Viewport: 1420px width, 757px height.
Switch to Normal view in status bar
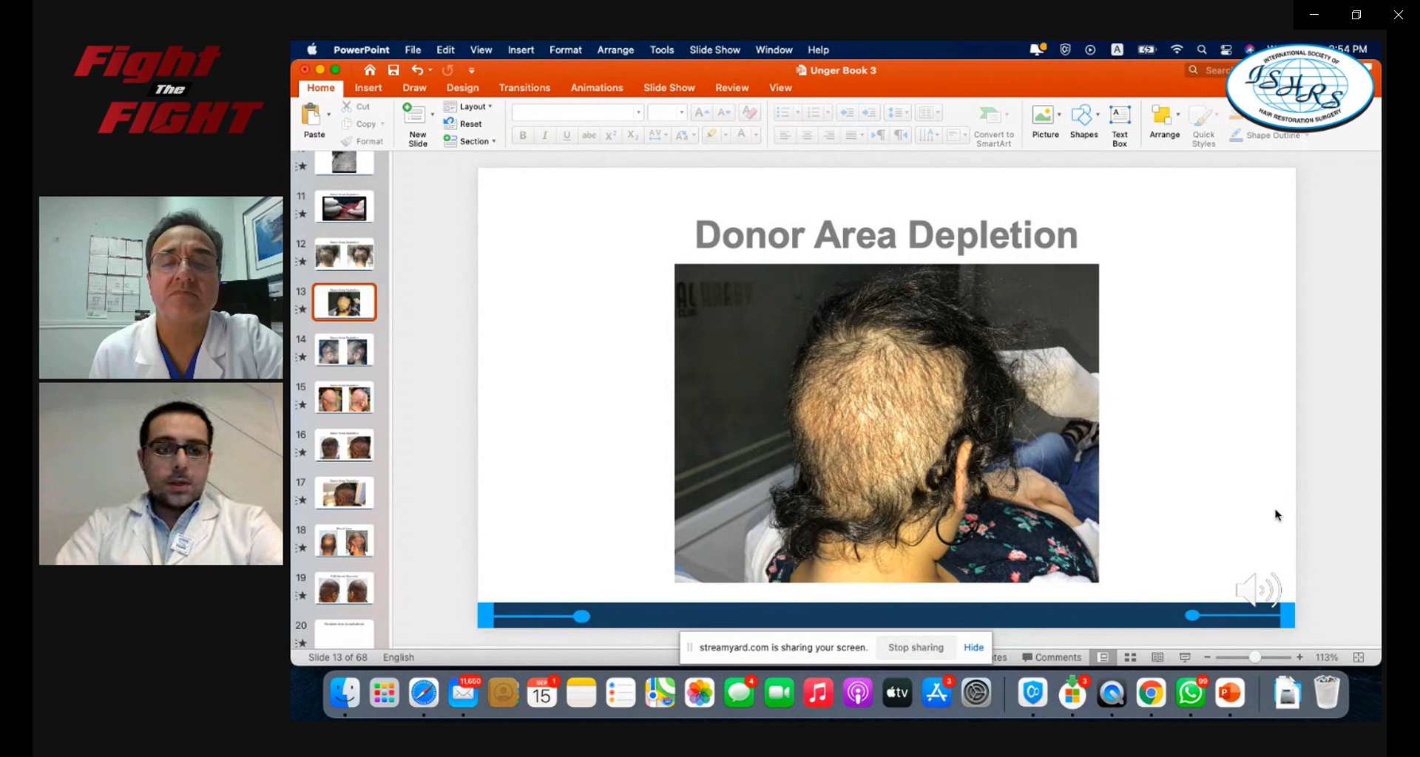(1103, 657)
